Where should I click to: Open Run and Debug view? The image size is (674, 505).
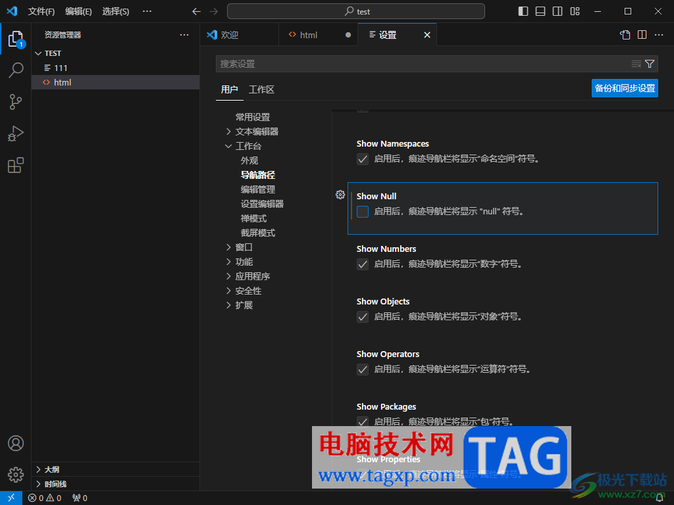click(16, 133)
